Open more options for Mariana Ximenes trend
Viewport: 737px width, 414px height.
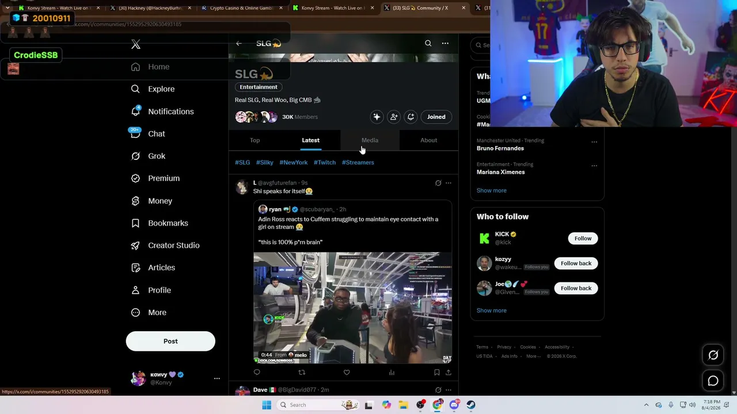[594, 166]
